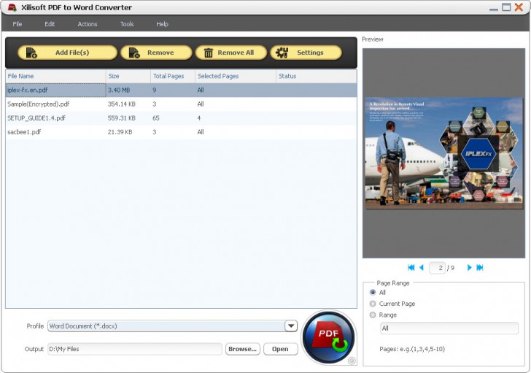This screenshot has height=373, width=531.
Task: Click the Selected Pages column header
Action: click(236, 76)
